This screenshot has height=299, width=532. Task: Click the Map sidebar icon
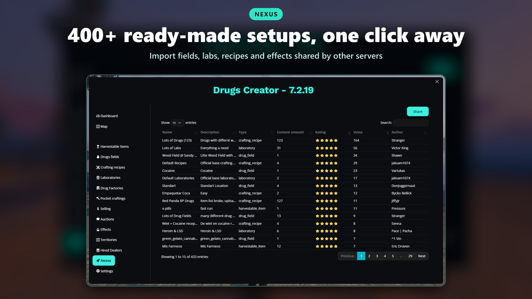coord(98,127)
